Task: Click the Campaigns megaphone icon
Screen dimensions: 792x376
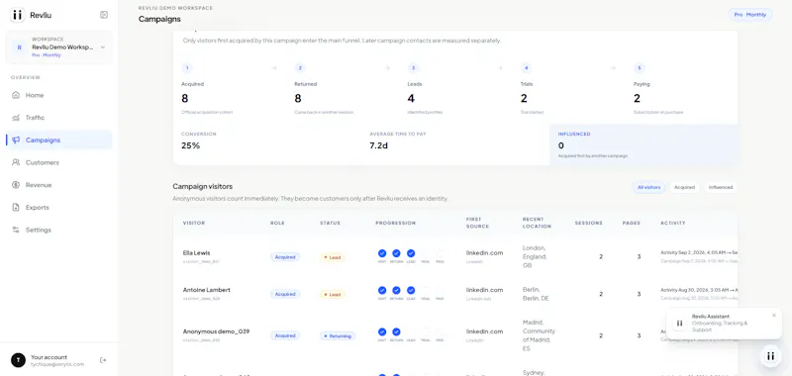Action: [16, 140]
